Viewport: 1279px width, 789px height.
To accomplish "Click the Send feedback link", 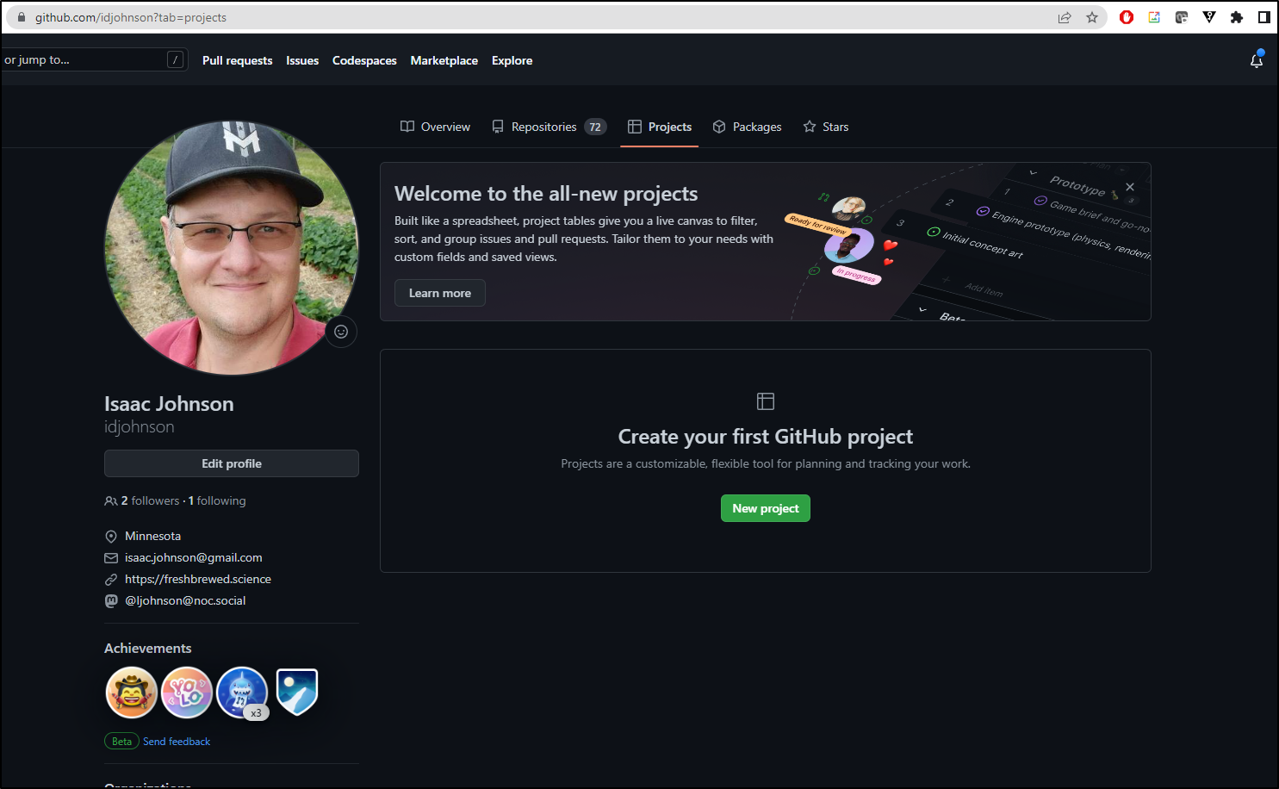I will point(177,742).
